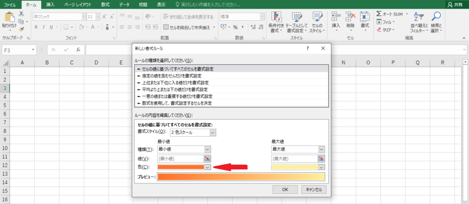Click range selector icon beside maximum 値 field
The image size is (469, 204).
click(322, 158)
